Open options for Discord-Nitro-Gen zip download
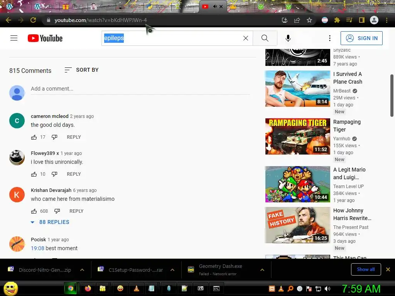The image size is (395, 296). tap(82, 270)
